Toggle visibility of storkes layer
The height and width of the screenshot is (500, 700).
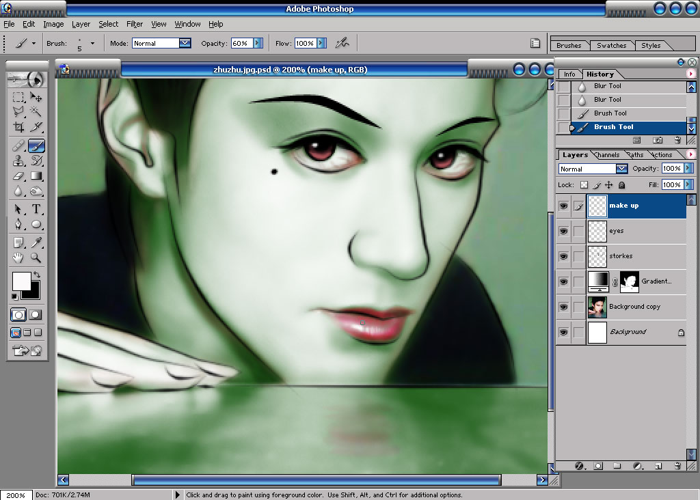563,256
